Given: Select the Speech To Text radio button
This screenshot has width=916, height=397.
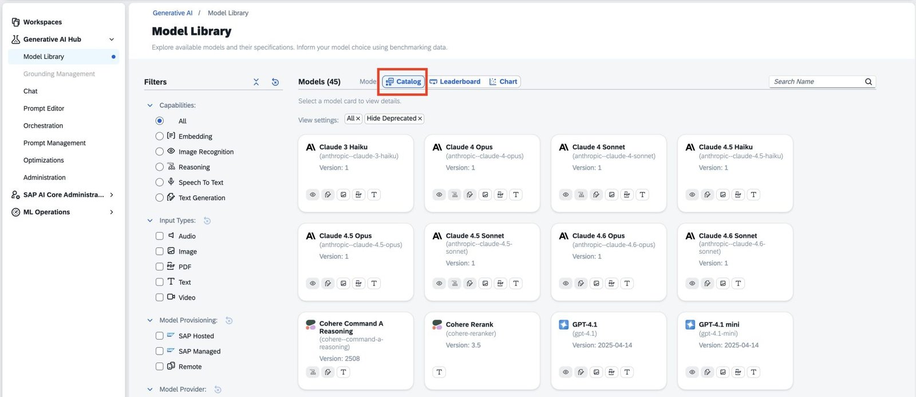Looking at the screenshot, I should point(160,182).
